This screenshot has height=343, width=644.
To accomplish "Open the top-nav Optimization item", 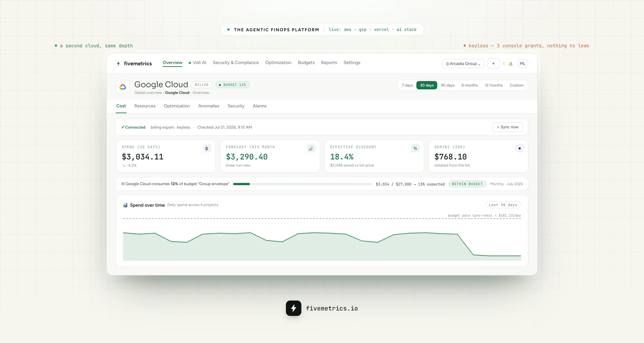I will tap(278, 63).
